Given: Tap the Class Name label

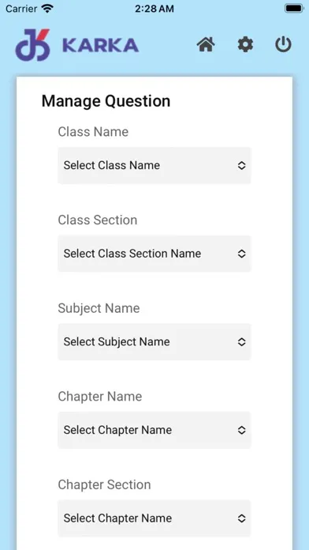Looking at the screenshot, I should pos(93,132).
